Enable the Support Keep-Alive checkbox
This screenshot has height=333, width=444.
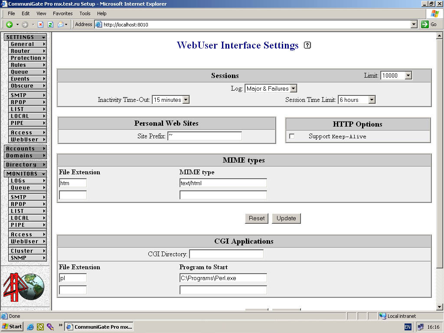tap(292, 137)
